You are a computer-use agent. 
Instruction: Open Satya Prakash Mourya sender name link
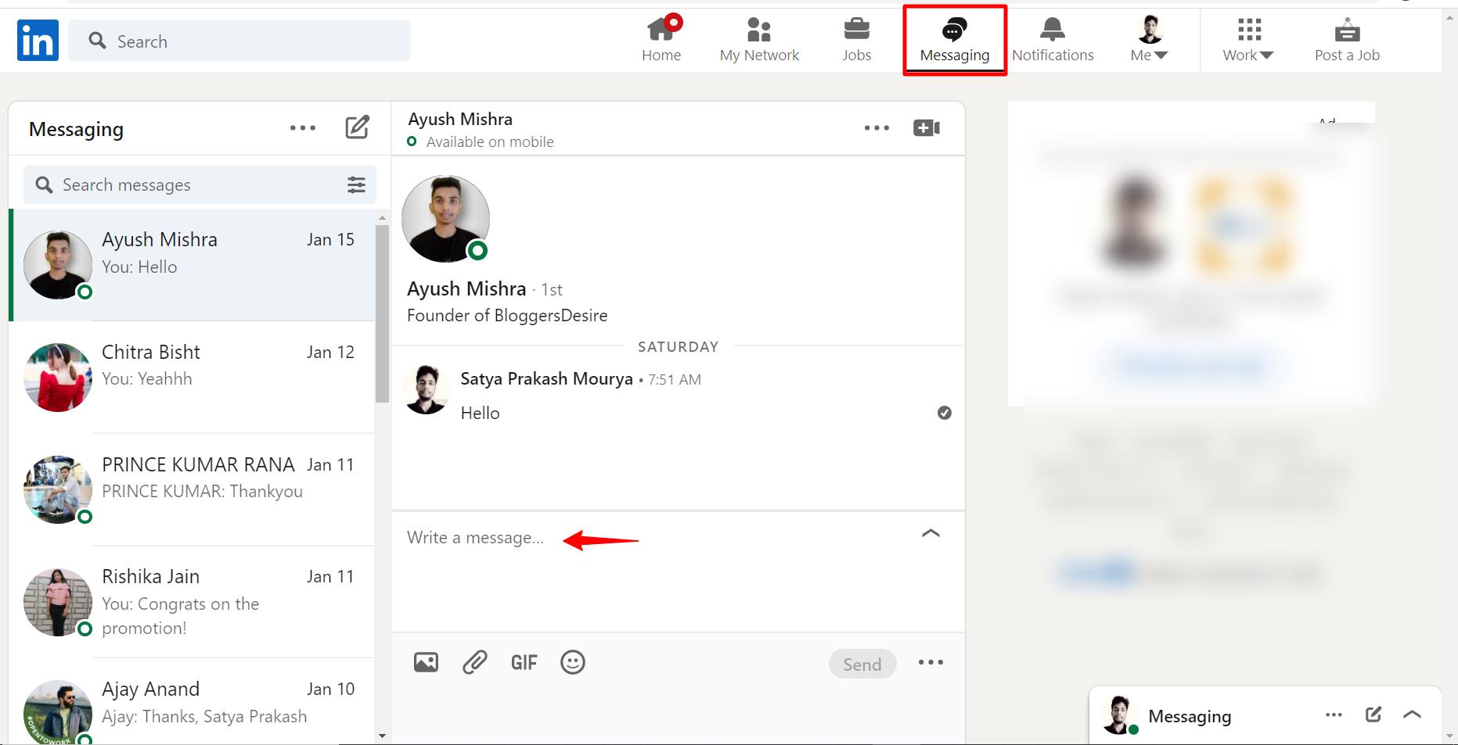[x=546, y=379]
